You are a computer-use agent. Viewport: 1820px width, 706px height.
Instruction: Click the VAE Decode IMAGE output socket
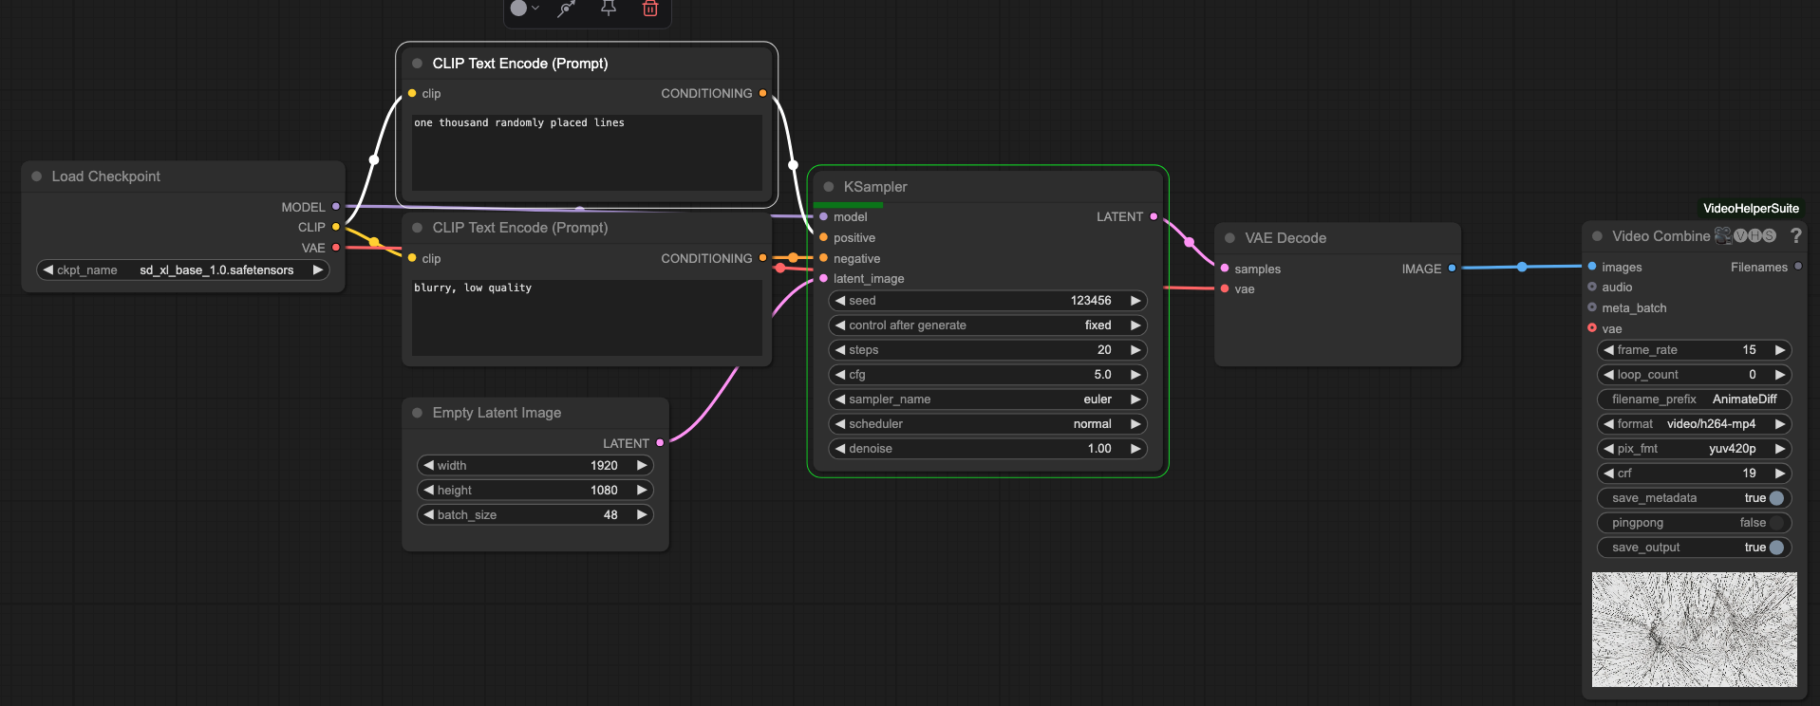click(x=1452, y=269)
